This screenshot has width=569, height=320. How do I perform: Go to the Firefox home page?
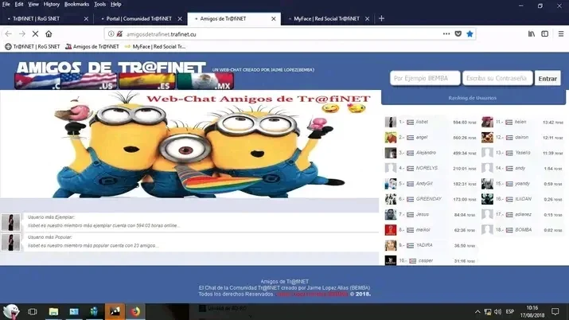[x=49, y=33]
